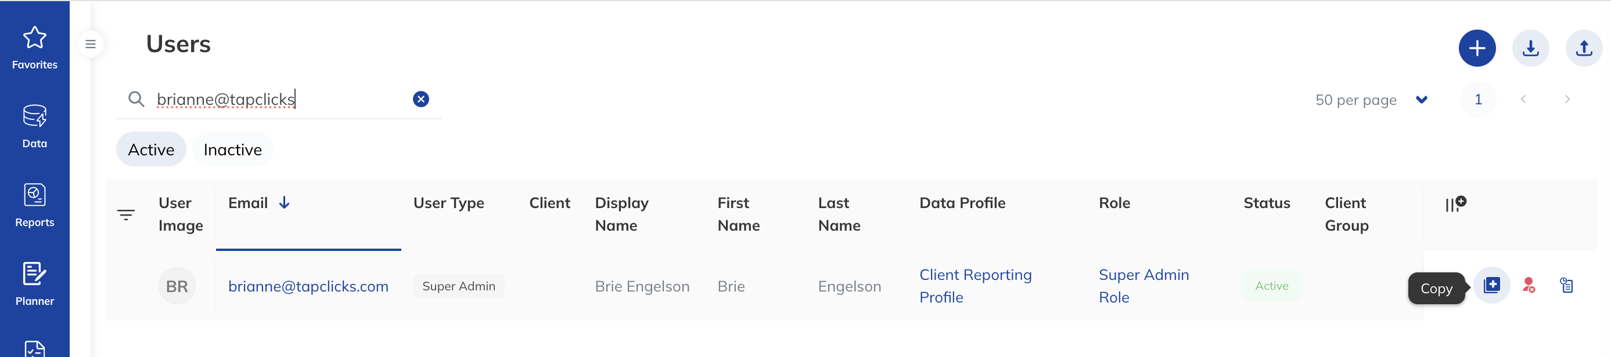Image resolution: width=1611 pixels, height=357 pixels.
Task: Copy the brianne@tapclicks.com user
Action: tap(1491, 286)
